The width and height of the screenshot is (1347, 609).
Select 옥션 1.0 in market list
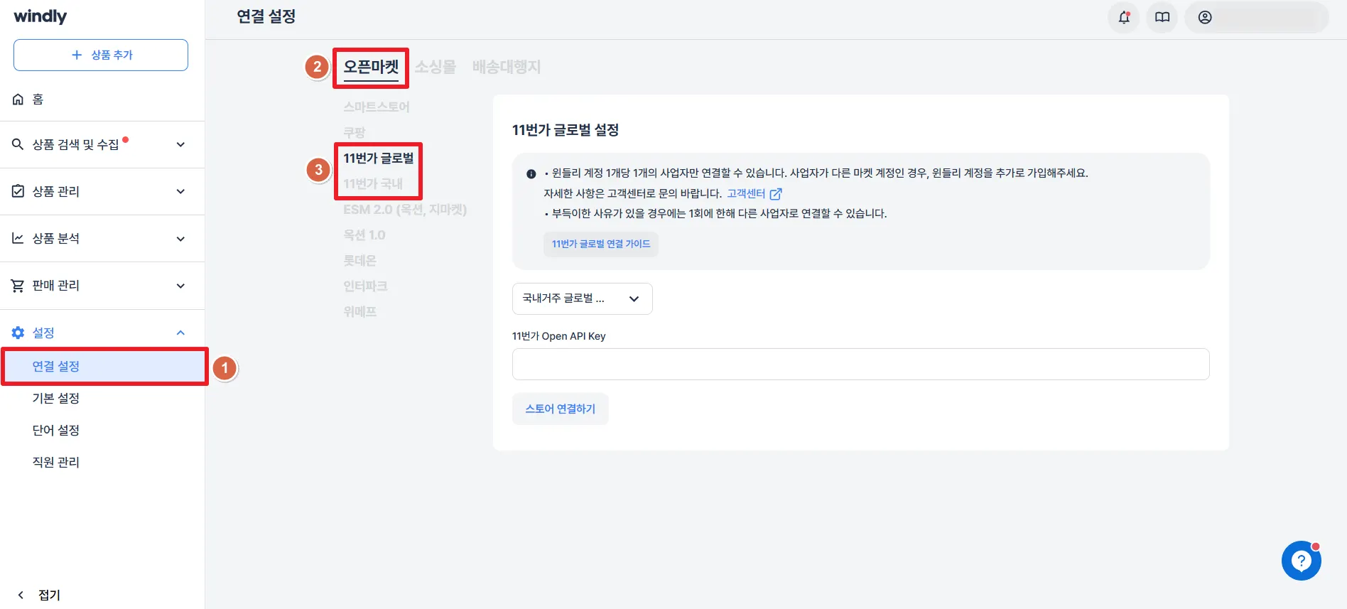[364, 235]
